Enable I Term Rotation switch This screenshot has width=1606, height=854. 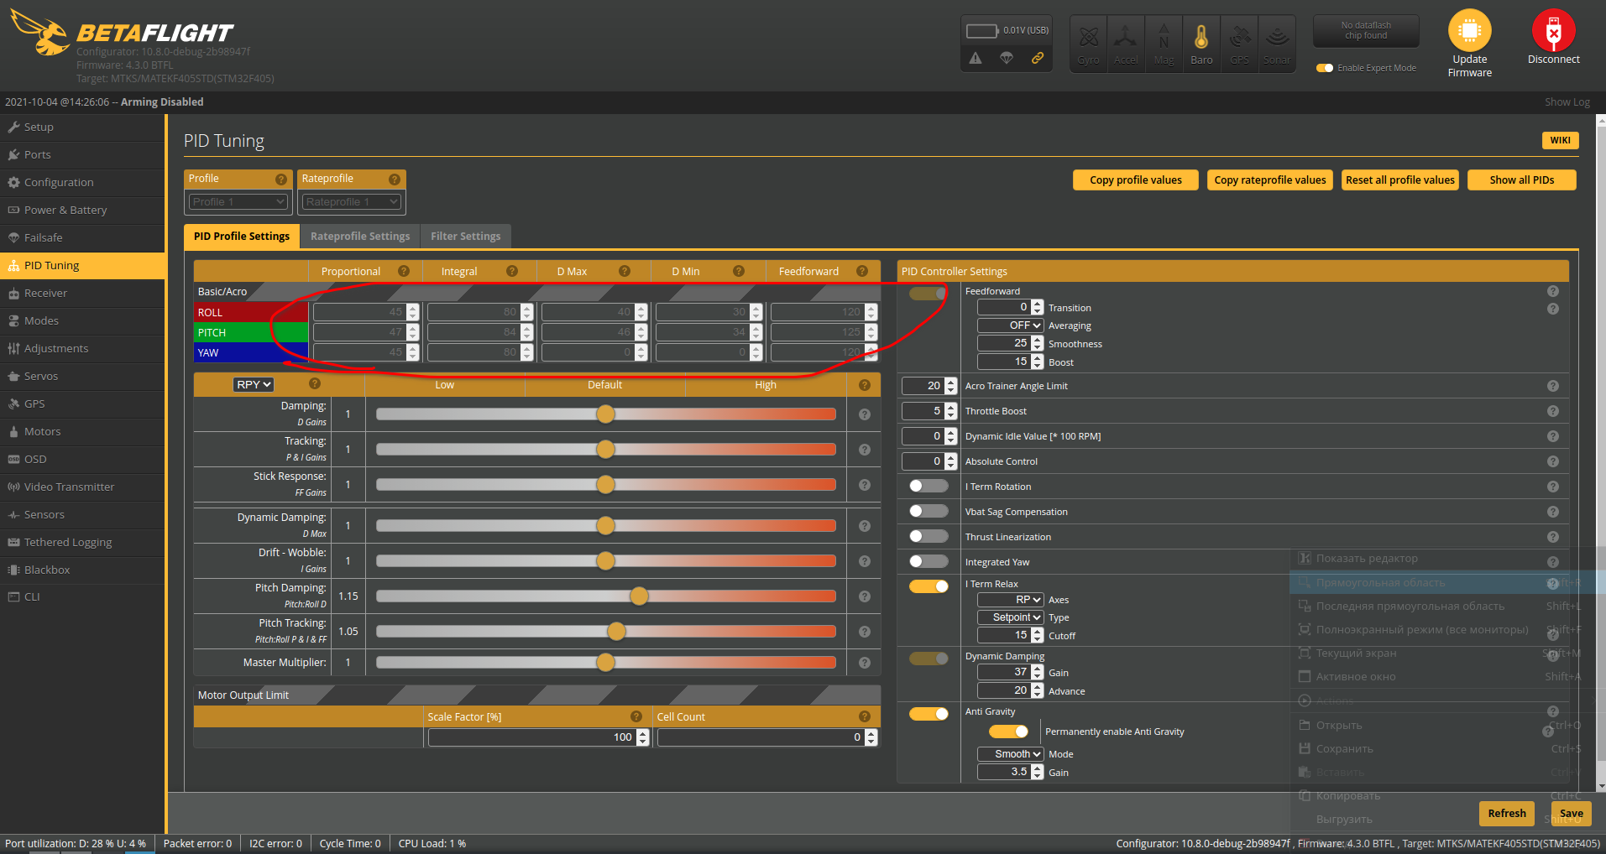click(x=929, y=486)
